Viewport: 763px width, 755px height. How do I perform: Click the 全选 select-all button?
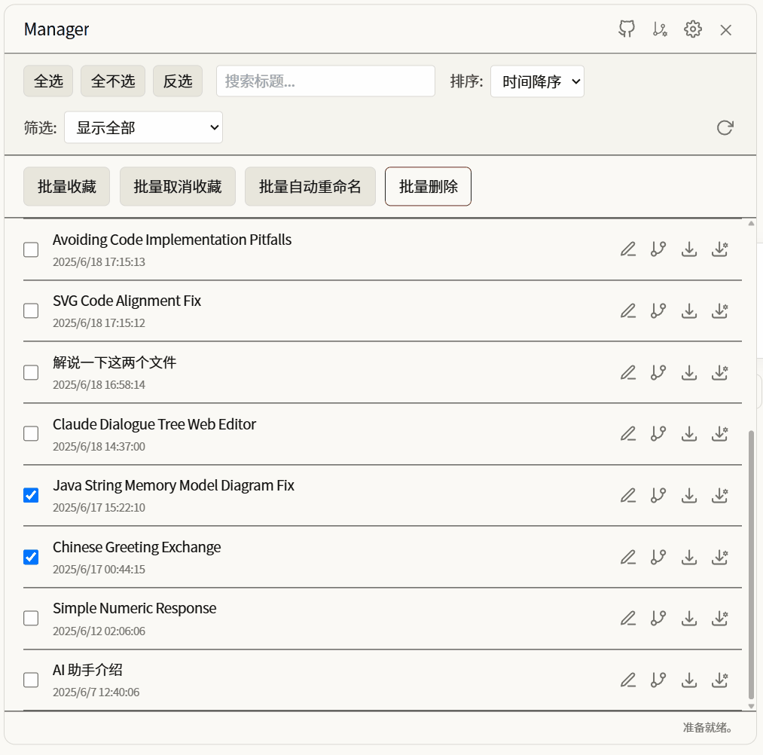[48, 81]
